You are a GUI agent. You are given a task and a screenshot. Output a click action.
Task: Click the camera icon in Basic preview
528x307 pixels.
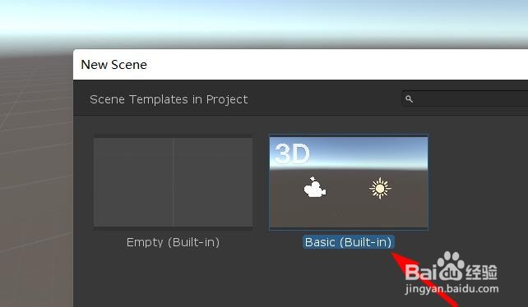(315, 187)
